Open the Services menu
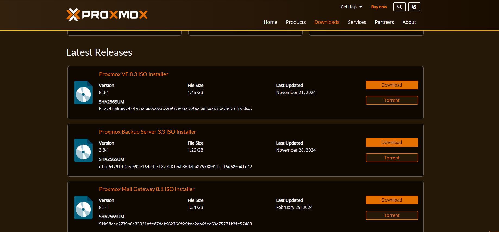 pyautogui.click(x=357, y=22)
